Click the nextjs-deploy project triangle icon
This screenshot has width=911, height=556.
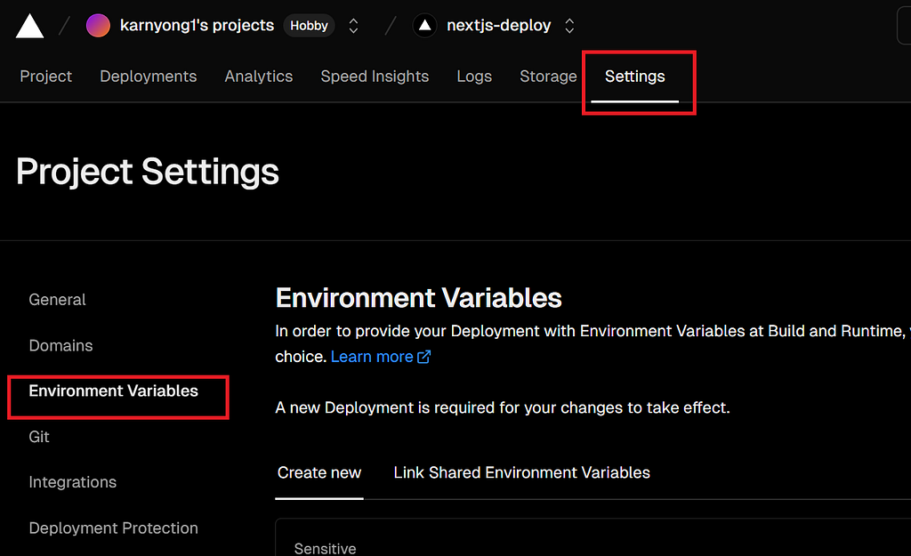coord(424,26)
